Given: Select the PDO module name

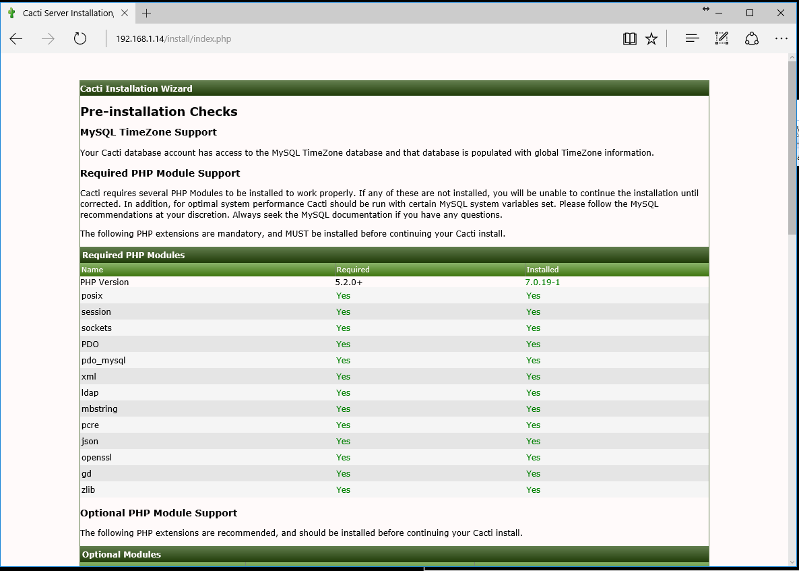Looking at the screenshot, I should coord(90,344).
